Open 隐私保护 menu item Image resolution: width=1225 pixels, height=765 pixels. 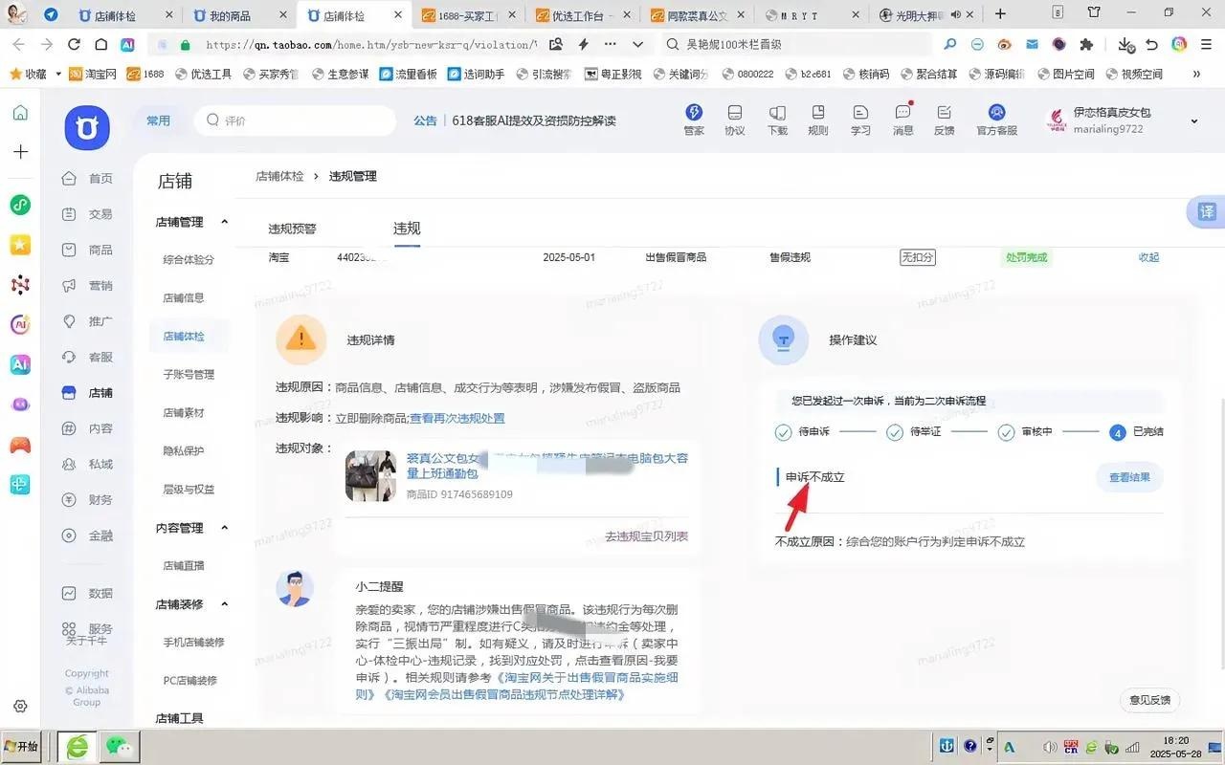pos(184,450)
